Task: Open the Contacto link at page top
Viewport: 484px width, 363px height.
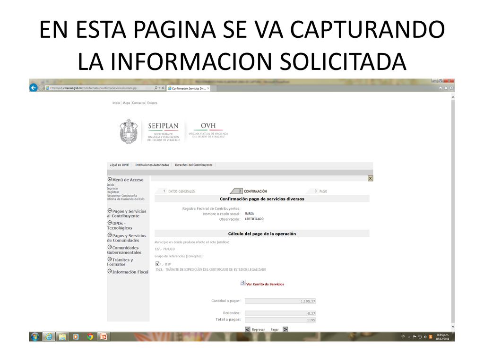Action: point(138,103)
